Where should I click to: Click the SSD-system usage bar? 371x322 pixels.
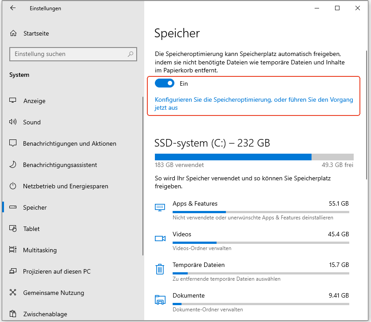click(x=254, y=156)
